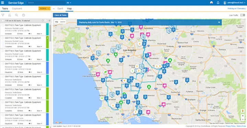
Task: Click the sort tasks icon
Action: click(x=10, y=15)
